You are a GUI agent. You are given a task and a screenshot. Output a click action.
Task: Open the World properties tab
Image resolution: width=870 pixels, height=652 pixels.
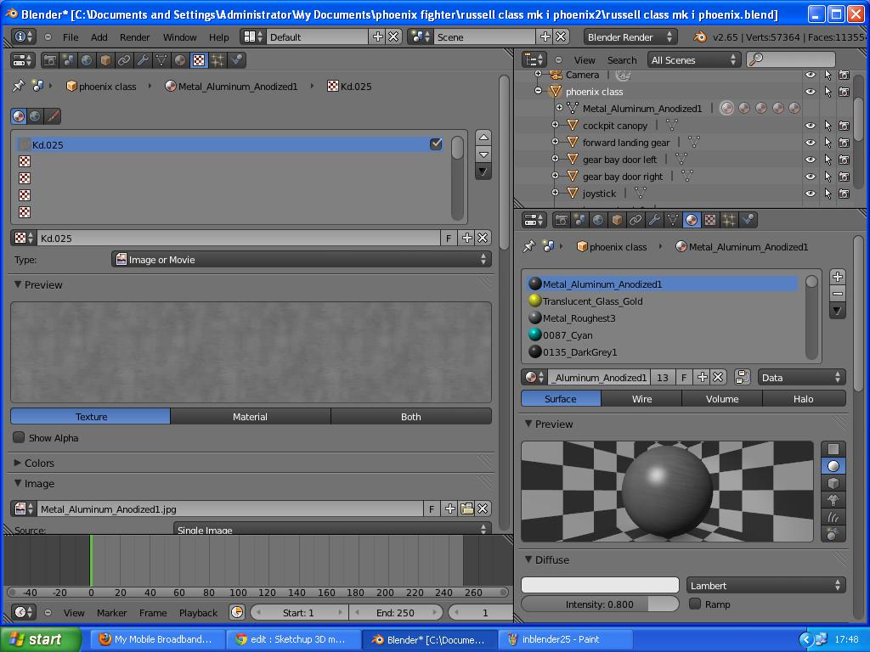[598, 219]
